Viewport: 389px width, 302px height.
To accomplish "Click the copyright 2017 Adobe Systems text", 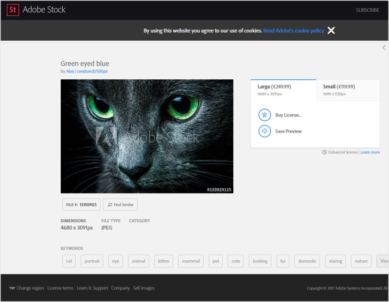I will pos(347,288).
